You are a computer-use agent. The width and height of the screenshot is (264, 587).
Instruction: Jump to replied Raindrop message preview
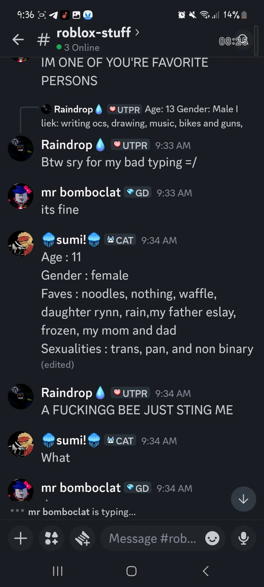pyautogui.click(x=142, y=116)
